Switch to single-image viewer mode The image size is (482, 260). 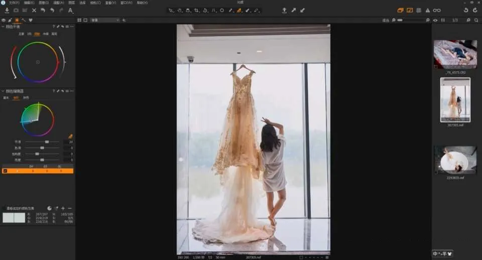(85, 20)
